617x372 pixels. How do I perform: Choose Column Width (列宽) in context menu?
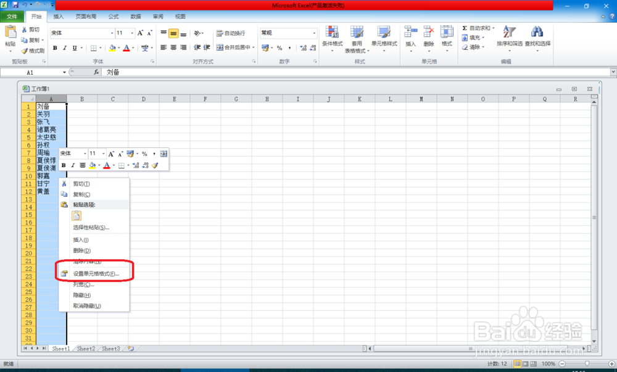tap(94, 284)
